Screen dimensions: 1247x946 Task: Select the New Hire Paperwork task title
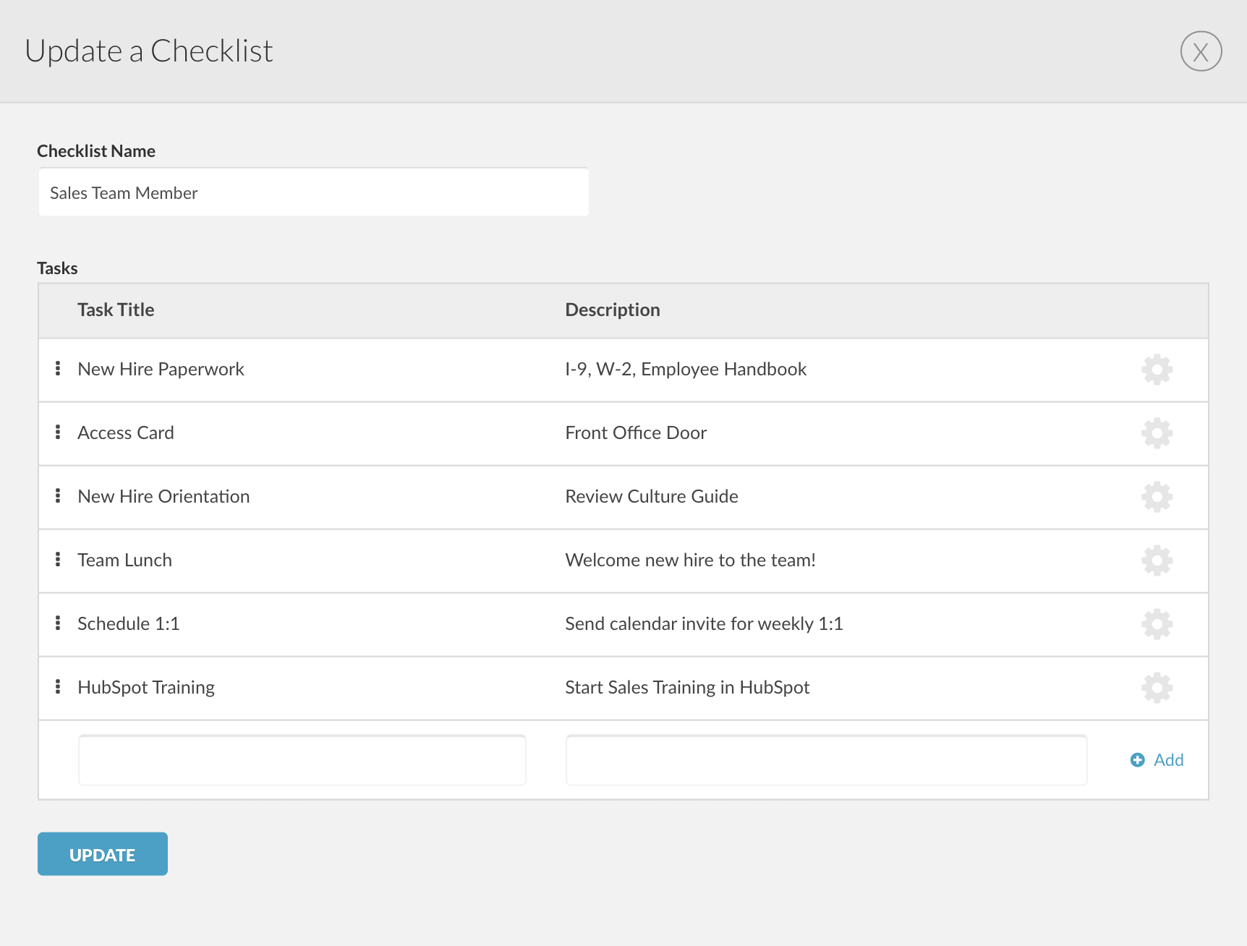point(161,369)
